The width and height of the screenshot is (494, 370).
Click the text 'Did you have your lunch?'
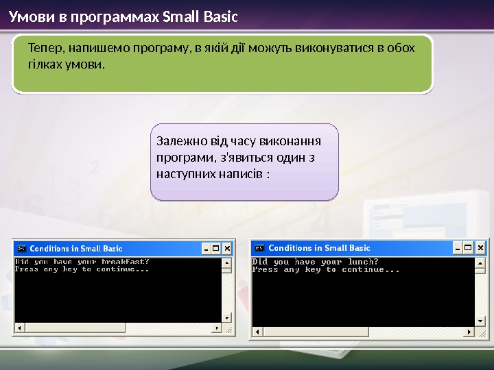point(315,262)
